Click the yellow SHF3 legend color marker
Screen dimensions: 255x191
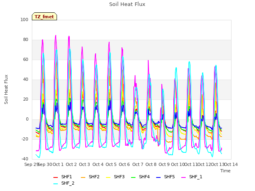(x=108, y=177)
